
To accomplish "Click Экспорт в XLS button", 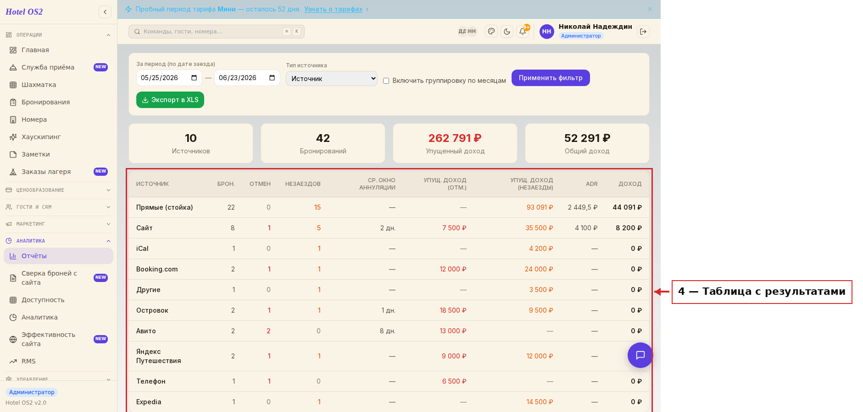I will [x=170, y=100].
